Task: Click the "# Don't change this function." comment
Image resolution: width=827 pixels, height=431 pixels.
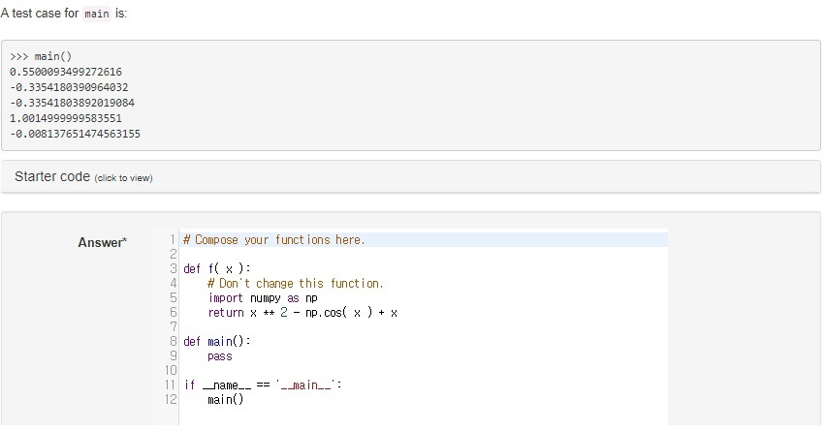Action: [296, 284]
